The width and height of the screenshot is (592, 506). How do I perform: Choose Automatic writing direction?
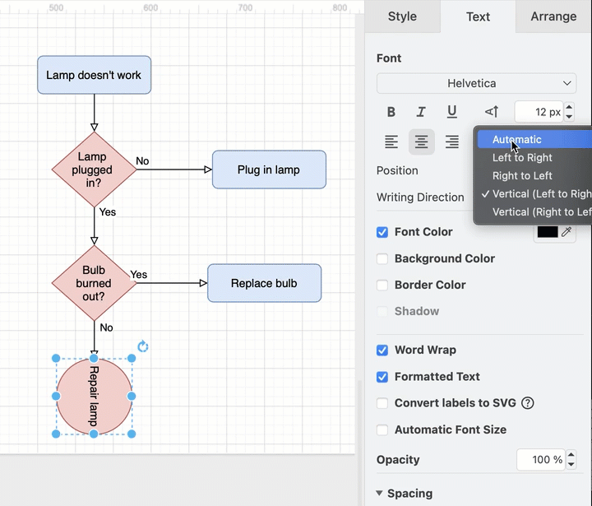point(534,139)
